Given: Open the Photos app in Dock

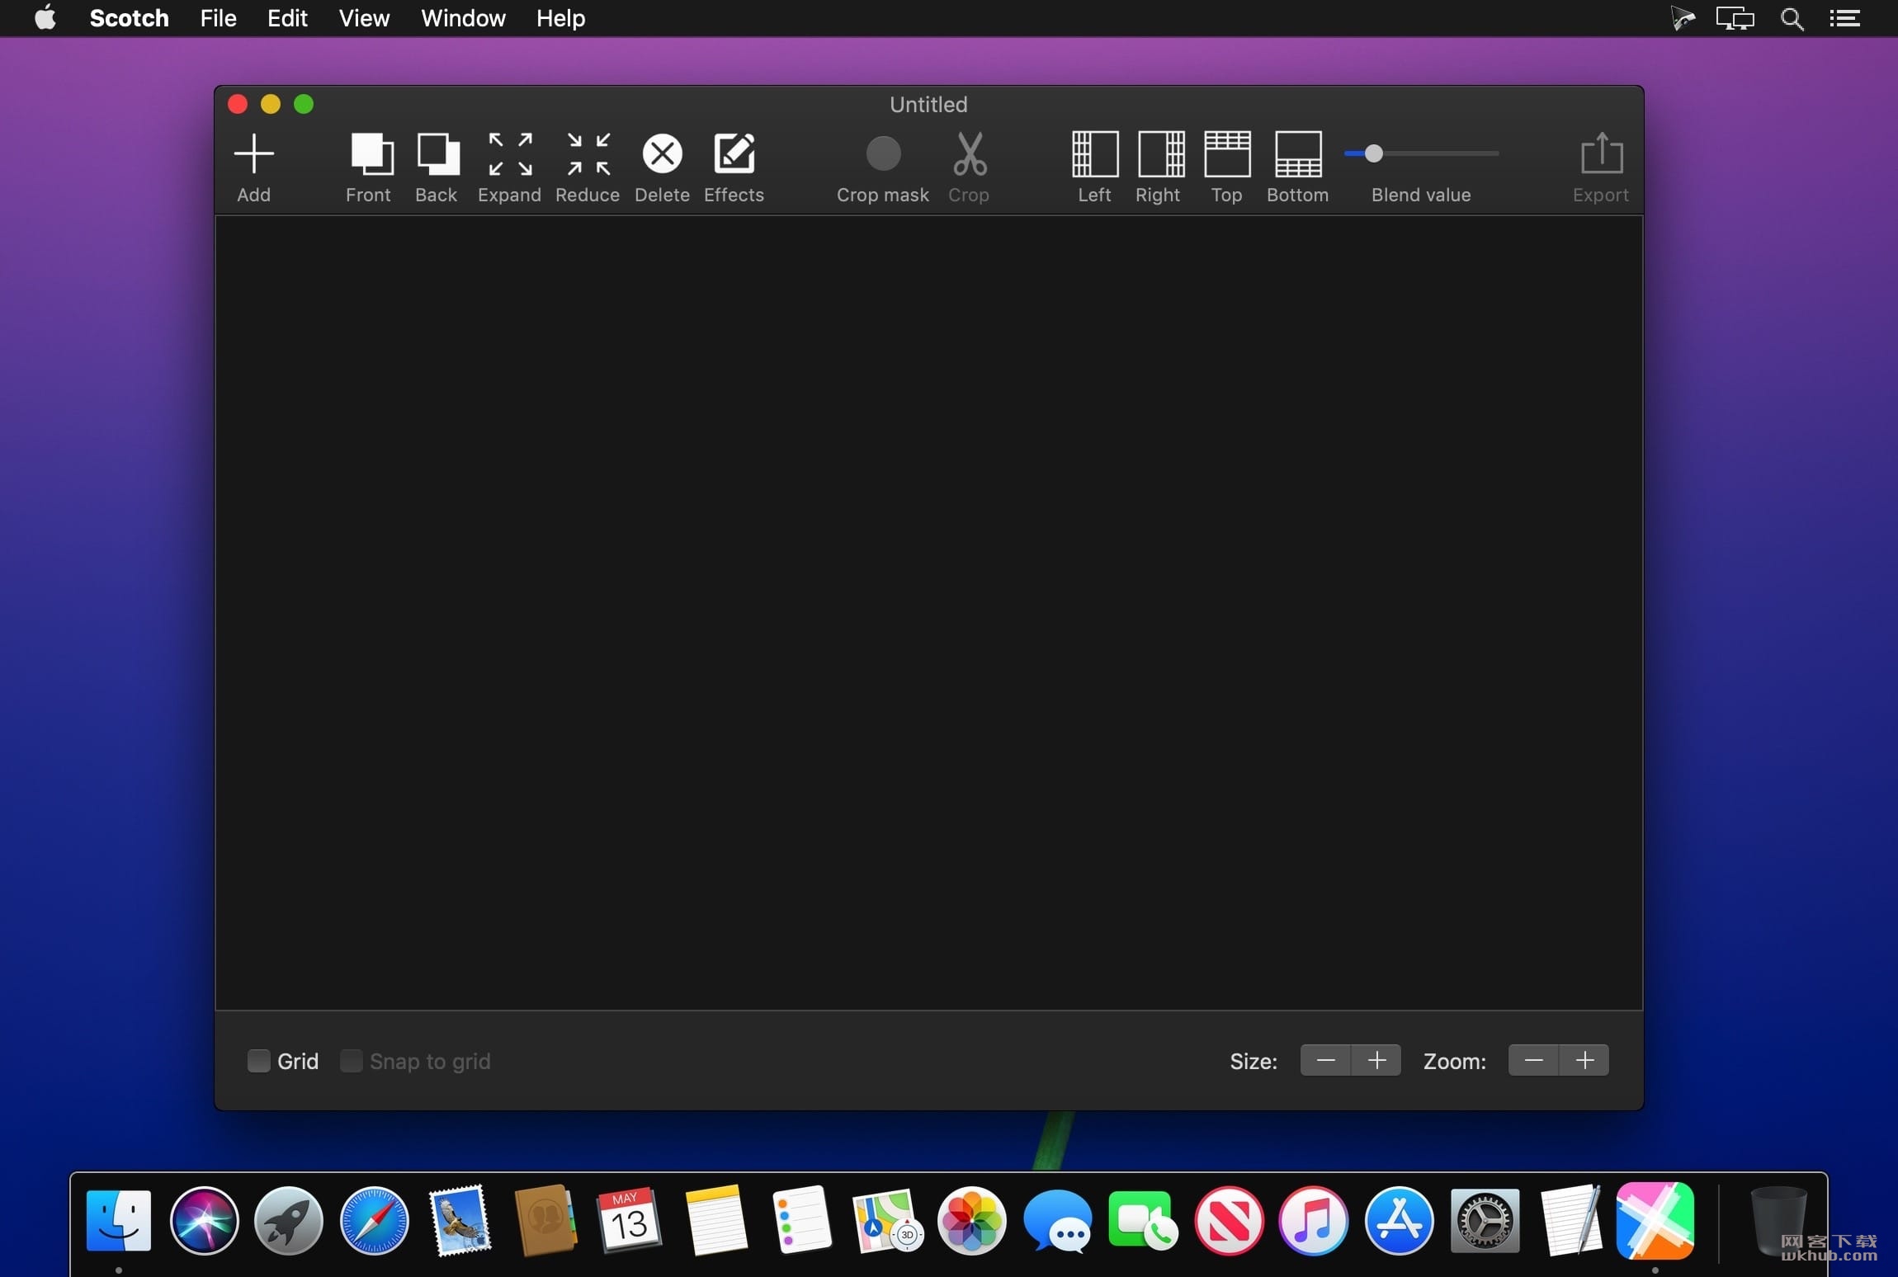Looking at the screenshot, I should pos(972,1221).
